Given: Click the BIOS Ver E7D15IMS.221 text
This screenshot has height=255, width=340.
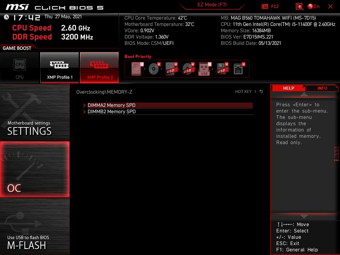Looking at the screenshot, I should coord(247,37).
